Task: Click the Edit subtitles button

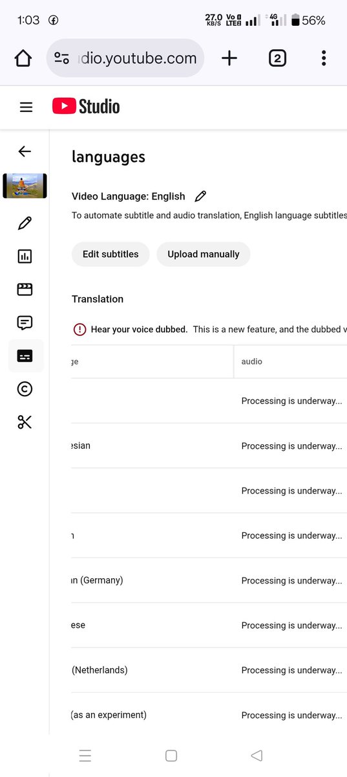Action: 110,254
